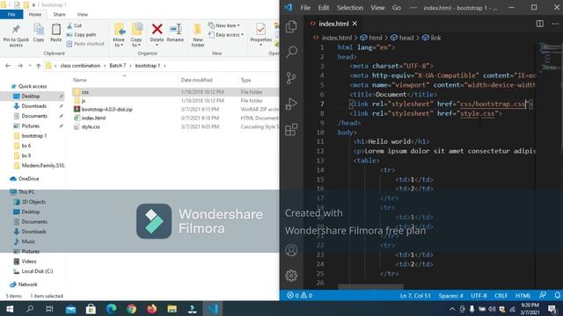Open VS Code Edit menu

point(323,8)
